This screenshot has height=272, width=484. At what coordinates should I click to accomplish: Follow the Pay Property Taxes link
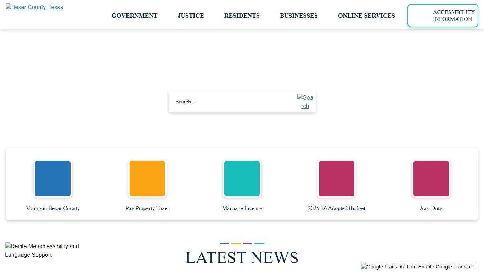(147, 208)
